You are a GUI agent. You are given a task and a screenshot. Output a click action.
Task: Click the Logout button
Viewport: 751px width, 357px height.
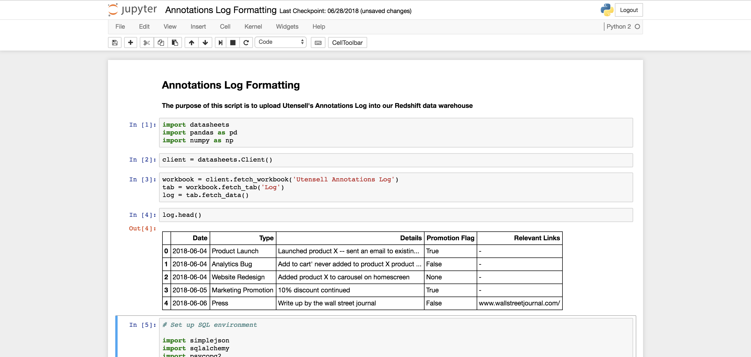pyautogui.click(x=628, y=10)
